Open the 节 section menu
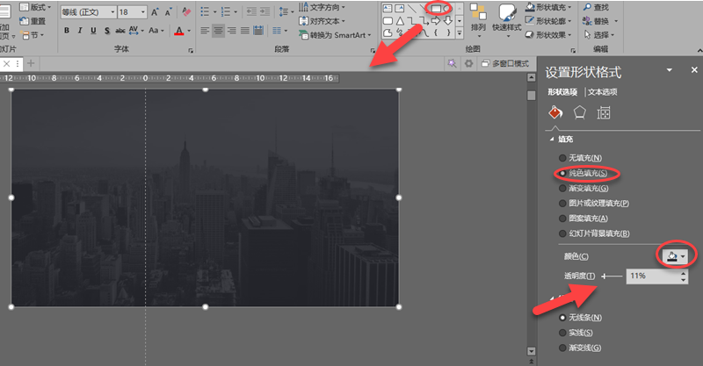 tap(33, 35)
